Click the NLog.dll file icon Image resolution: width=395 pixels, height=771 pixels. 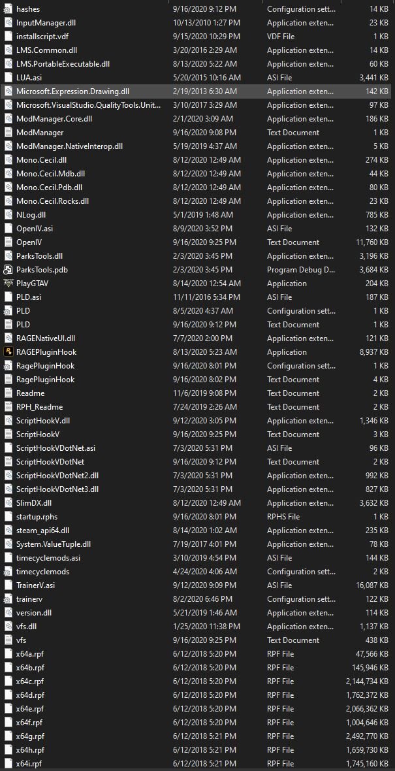(8, 215)
